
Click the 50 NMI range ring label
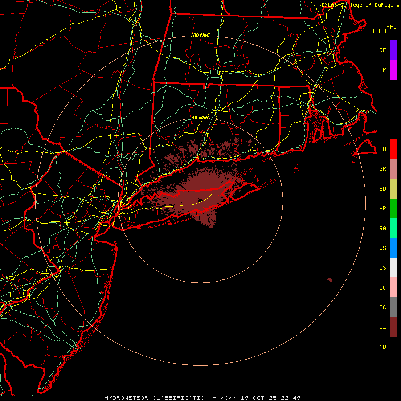[200, 118]
